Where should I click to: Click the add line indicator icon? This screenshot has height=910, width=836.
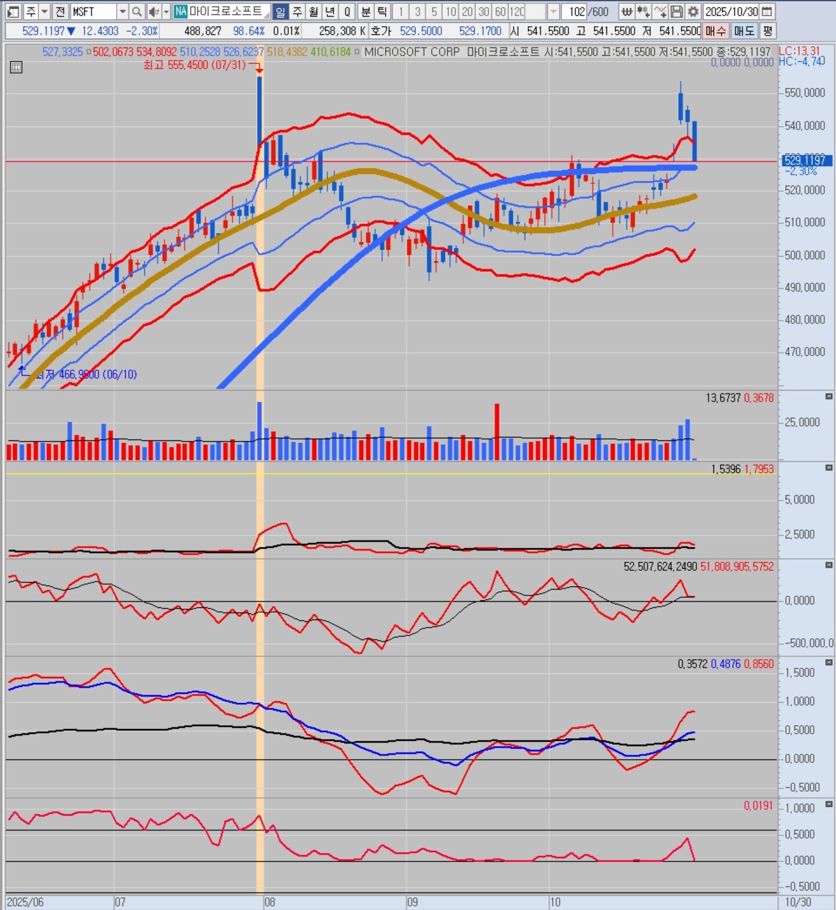click(660, 11)
